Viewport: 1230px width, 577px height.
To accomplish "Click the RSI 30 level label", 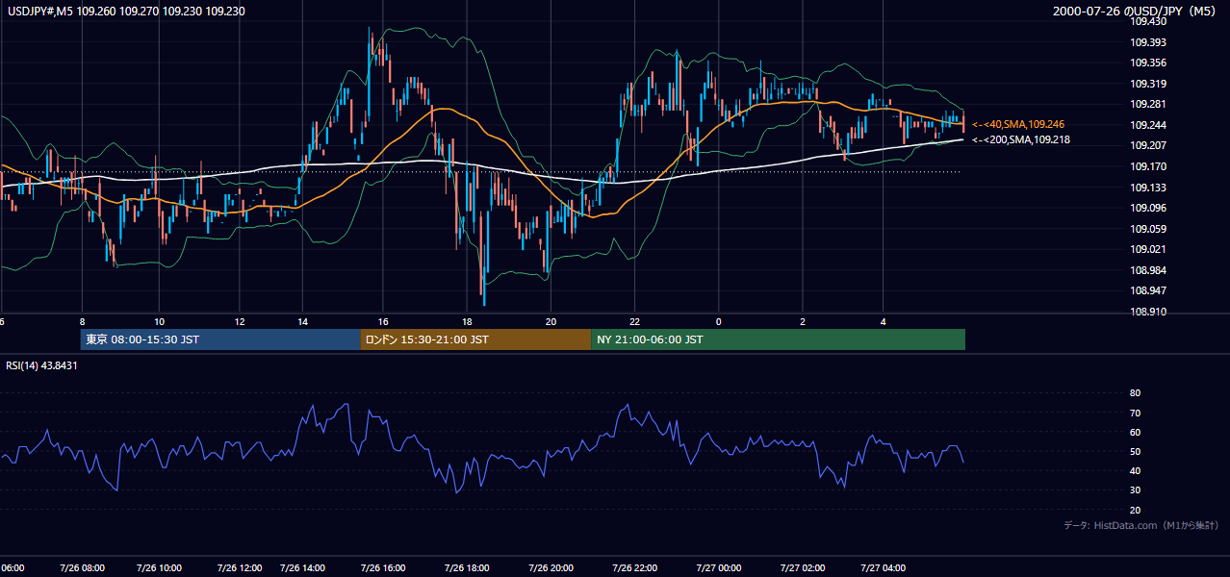I will (x=1135, y=490).
